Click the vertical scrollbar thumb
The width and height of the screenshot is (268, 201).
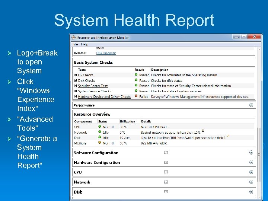pos(259,155)
